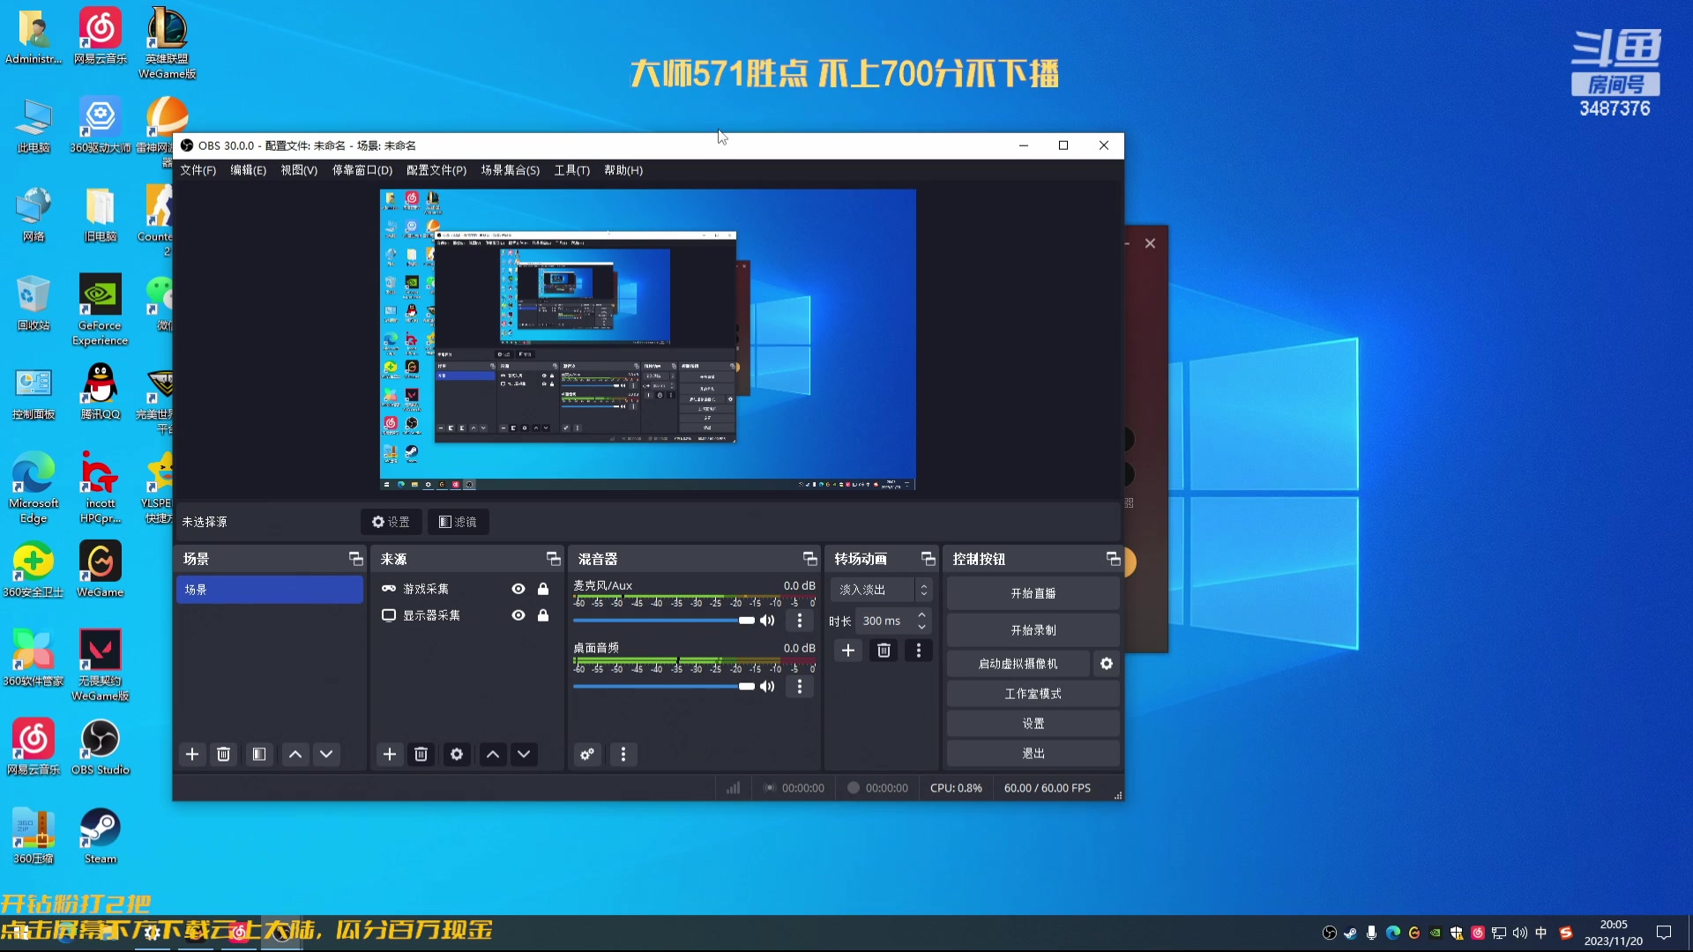
Task: Remove selected scene with trash icon
Action: [224, 755]
